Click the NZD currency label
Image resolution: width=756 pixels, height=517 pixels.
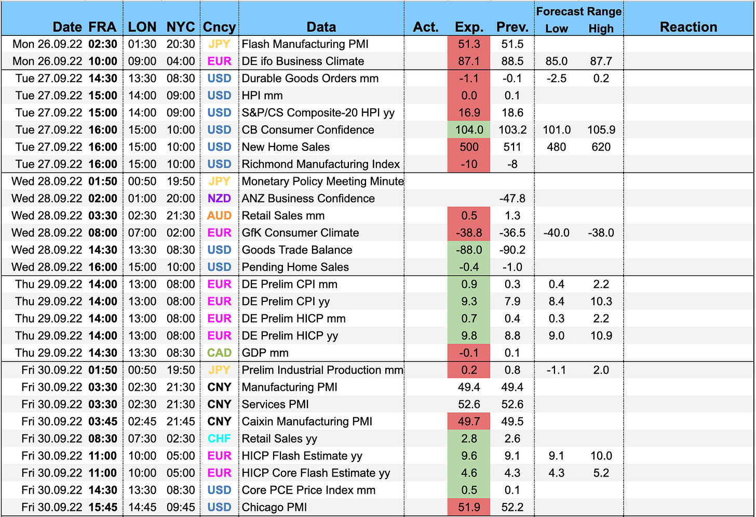click(x=219, y=198)
